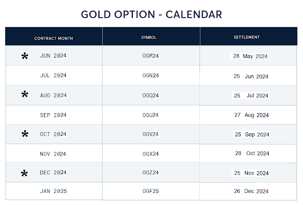
Task: Click symbol OGX24
Action: [x=151, y=153]
